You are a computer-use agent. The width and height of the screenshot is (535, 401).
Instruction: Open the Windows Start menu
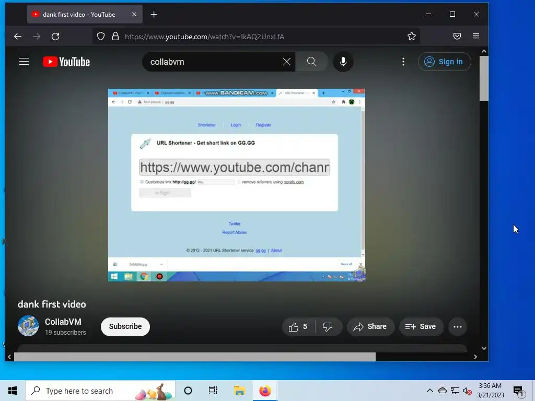click(x=13, y=391)
